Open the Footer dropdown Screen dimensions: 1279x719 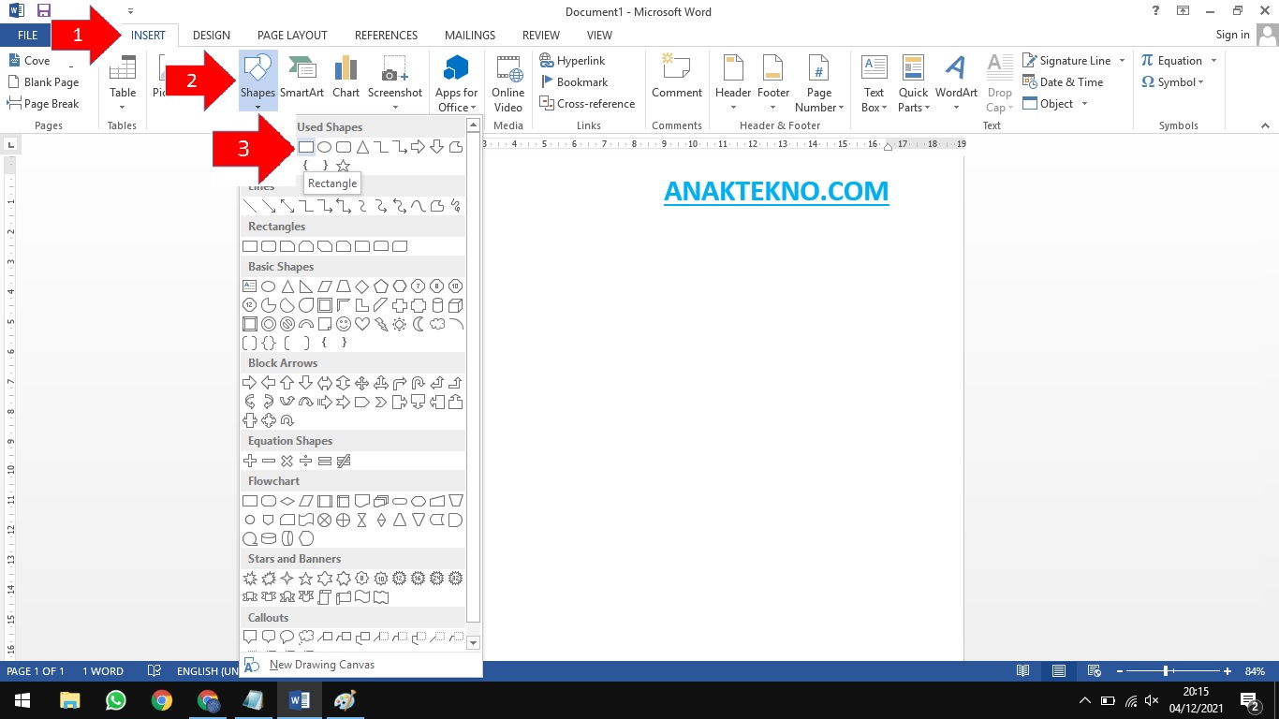pyautogui.click(x=773, y=82)
